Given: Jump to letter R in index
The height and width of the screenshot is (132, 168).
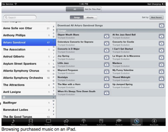Looking at the screenshot, I should coord(54,84).
